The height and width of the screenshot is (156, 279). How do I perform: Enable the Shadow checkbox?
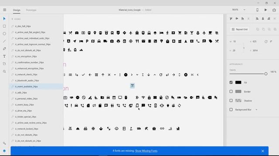(231, 101)
